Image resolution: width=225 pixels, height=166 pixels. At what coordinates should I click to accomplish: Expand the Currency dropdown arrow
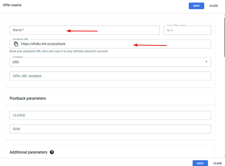(x=206, y=62)
